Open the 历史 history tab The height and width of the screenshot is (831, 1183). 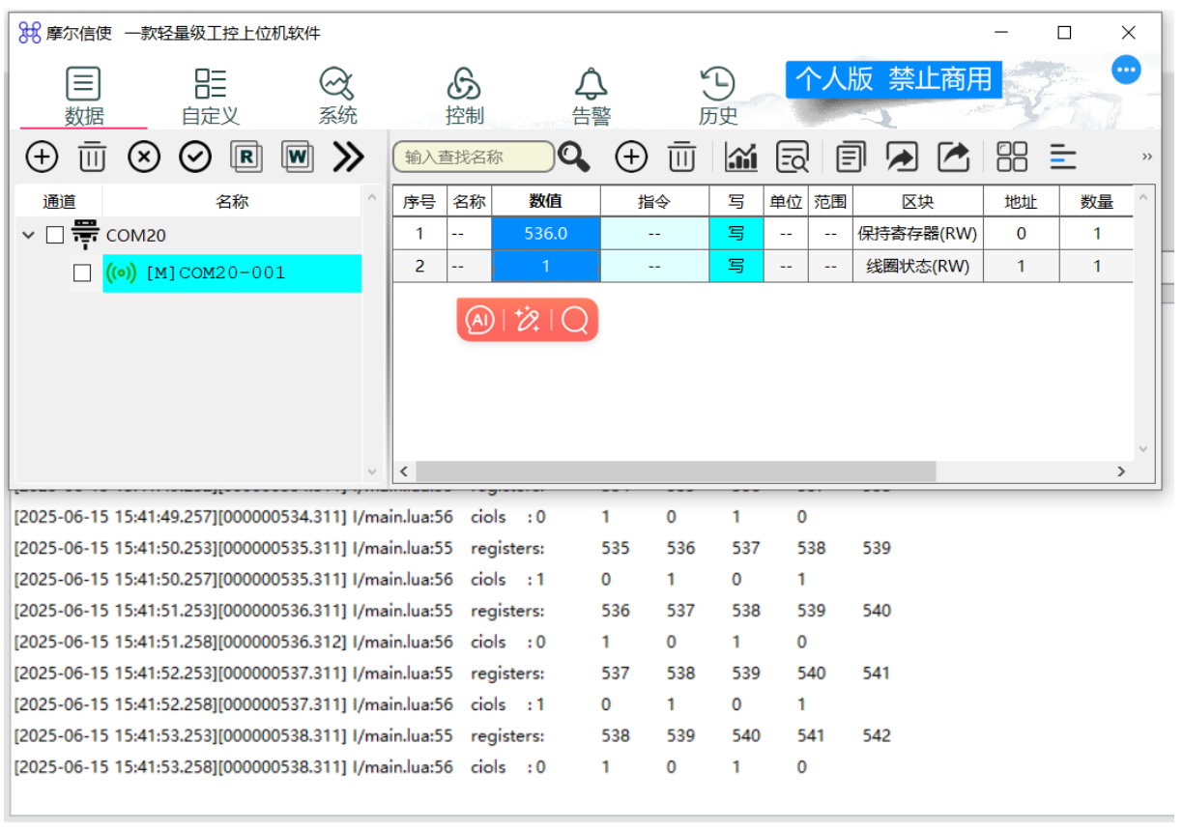717,97
